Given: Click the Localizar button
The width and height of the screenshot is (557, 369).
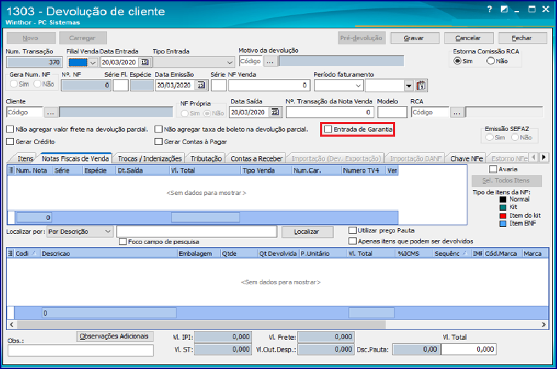Looking at the screenshot, I should tap(307, 232).
